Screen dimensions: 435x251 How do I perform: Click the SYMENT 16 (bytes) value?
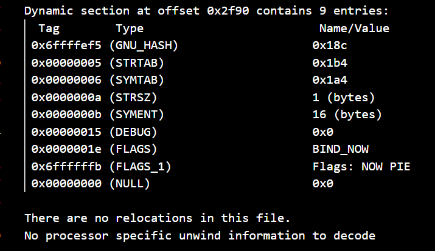(347, 115)
